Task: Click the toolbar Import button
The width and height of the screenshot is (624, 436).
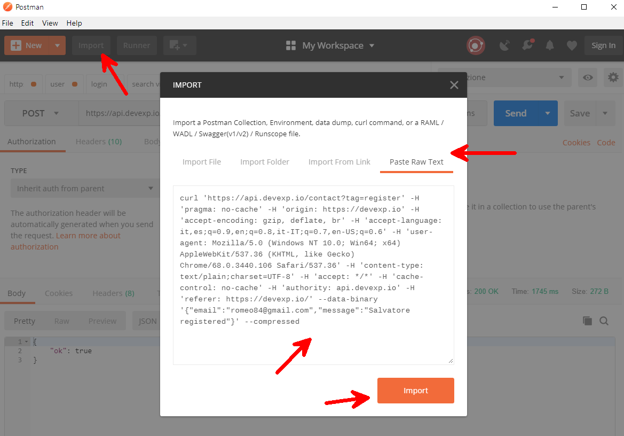Action: pos(91,45)
